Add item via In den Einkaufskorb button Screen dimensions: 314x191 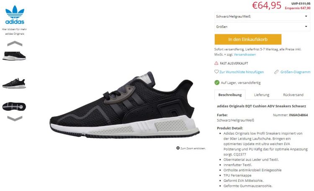pos(248,39)
